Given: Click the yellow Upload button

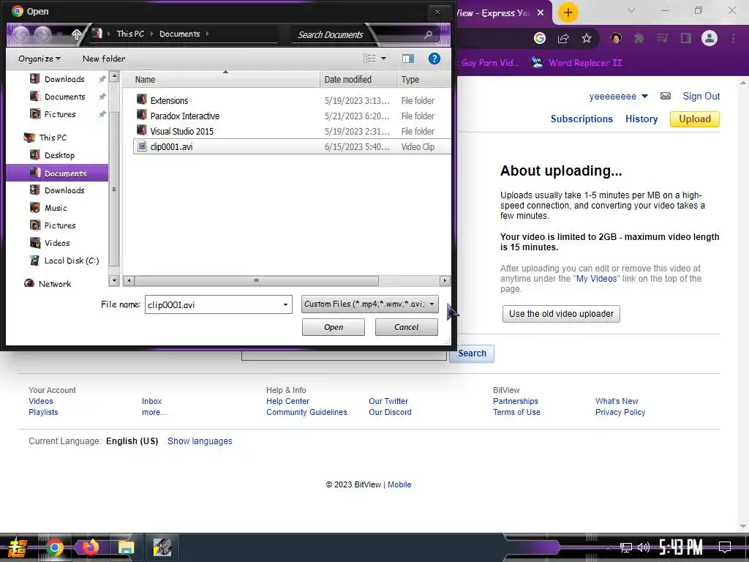Looking at the screenshot, I should pyautogui.click(x=695, y=119).
